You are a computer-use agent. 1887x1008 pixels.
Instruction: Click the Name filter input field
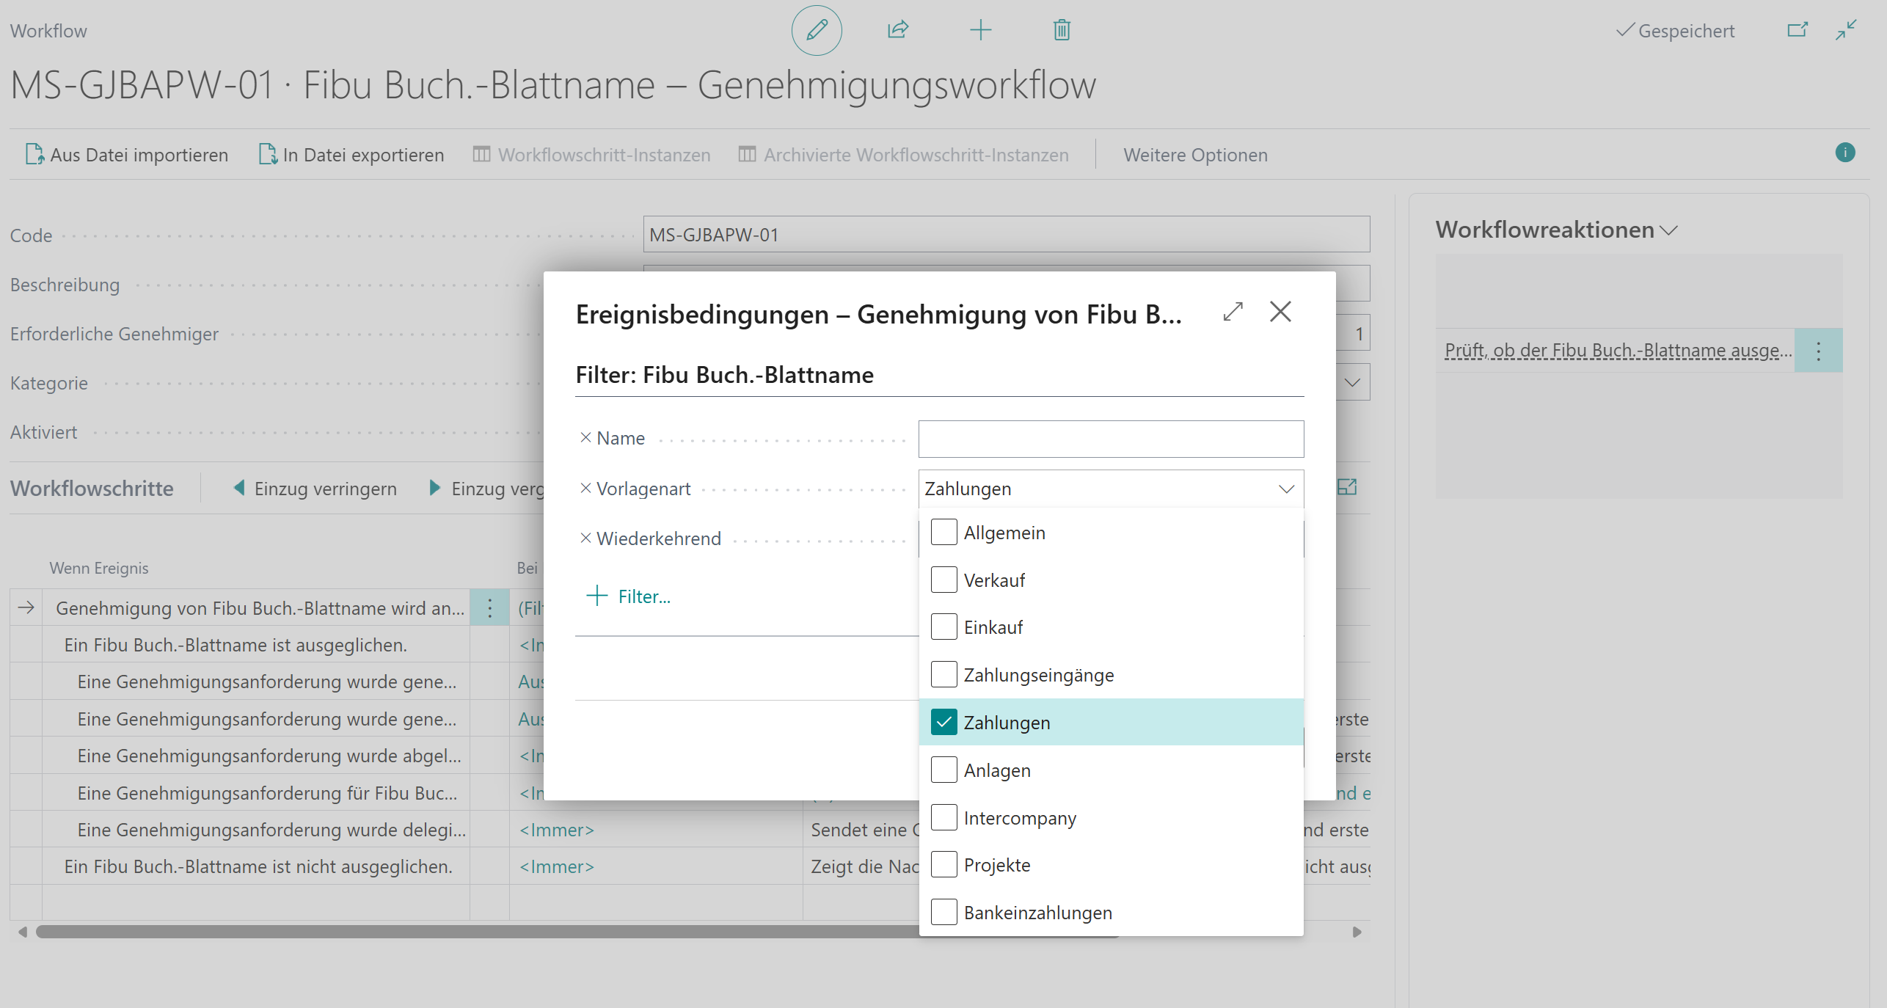tap(1111, 439)
